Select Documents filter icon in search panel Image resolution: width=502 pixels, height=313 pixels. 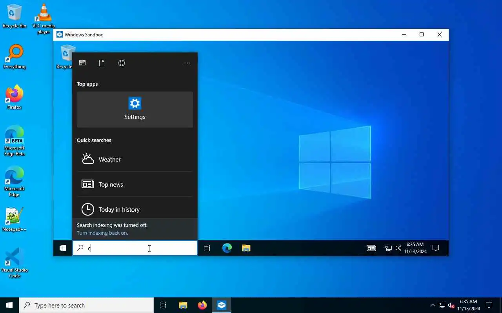click(x=102, y=63)
